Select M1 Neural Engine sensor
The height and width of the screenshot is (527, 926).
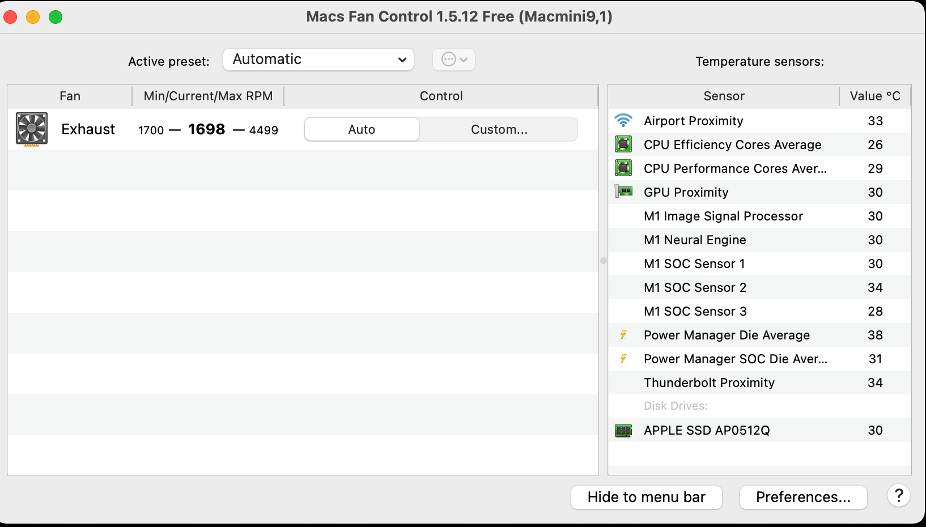coord(759,240)
